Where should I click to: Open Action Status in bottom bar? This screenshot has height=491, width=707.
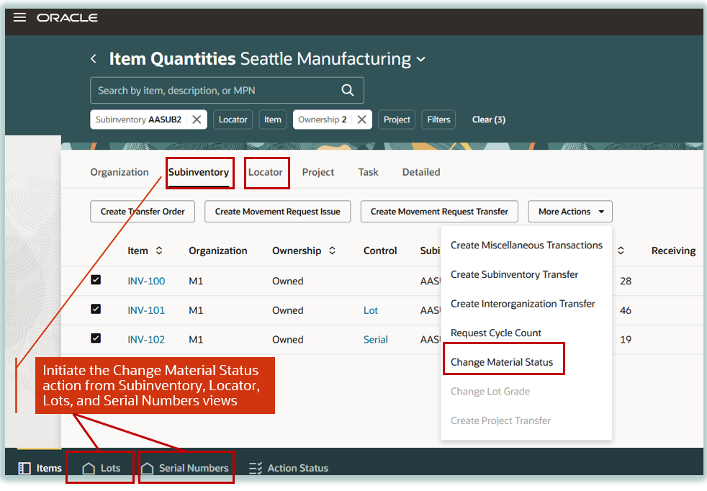pos(289,468)
